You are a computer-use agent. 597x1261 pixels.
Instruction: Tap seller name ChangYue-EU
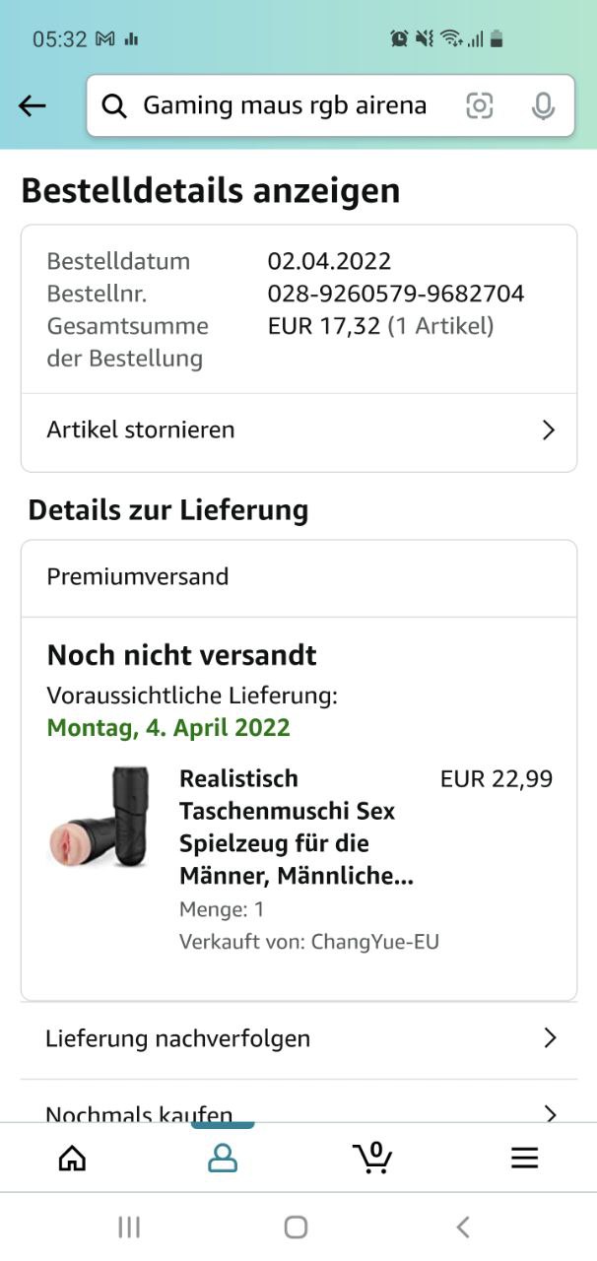374,941
